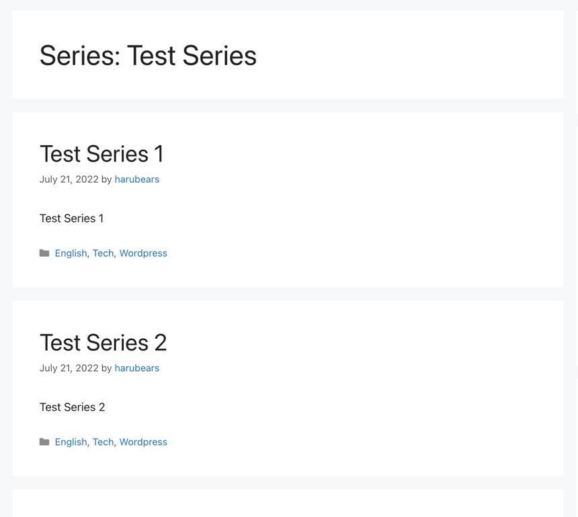Visit harubears author link on Test Series 2
The width and height of the screenshot is (578, 517).
coord(136,368)
